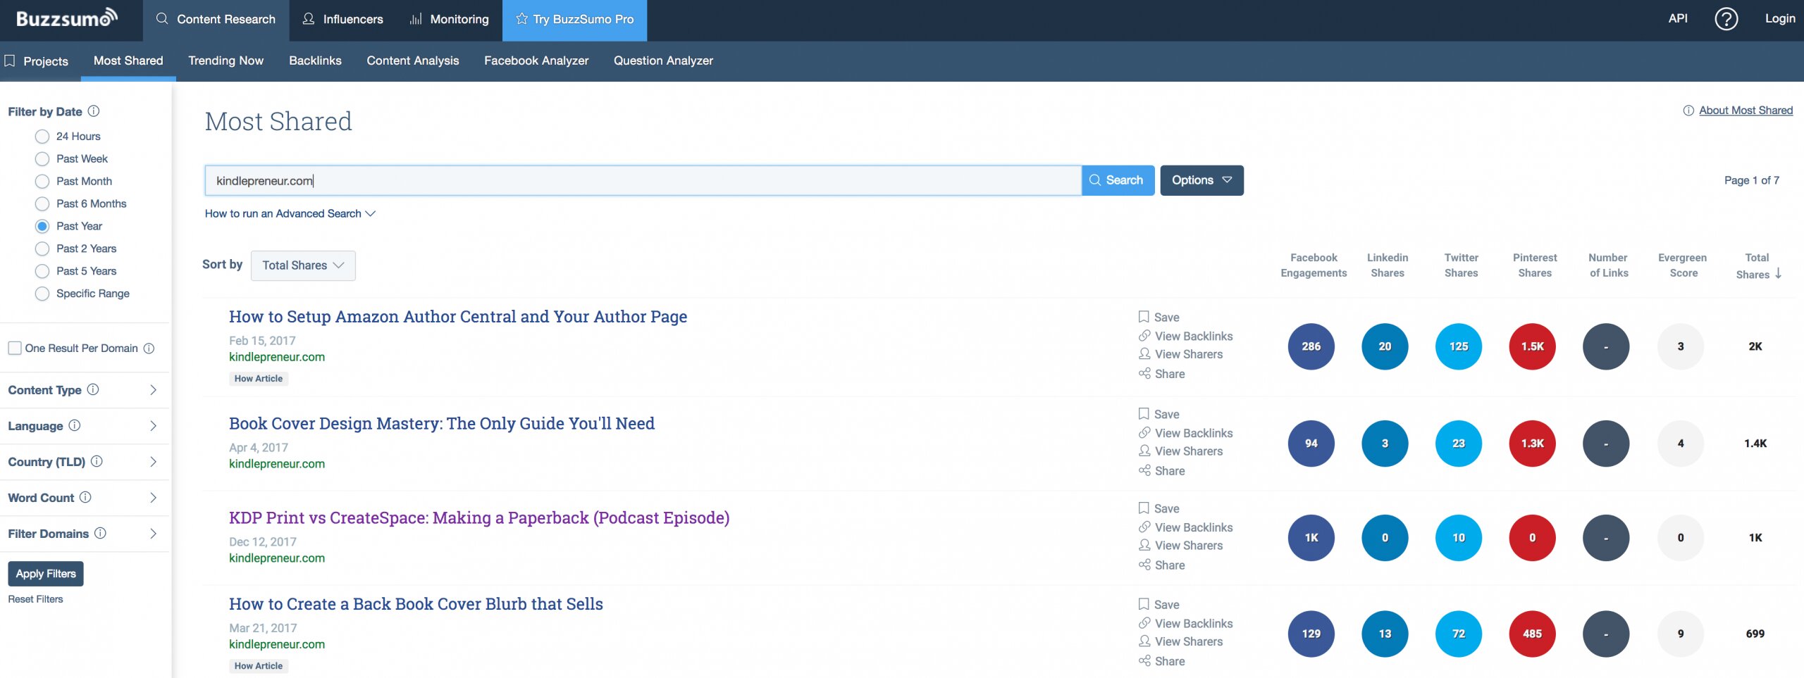1804x678 pixels.
Task: Click the Filter Domains info icon
Action: (x=101, y=533)
